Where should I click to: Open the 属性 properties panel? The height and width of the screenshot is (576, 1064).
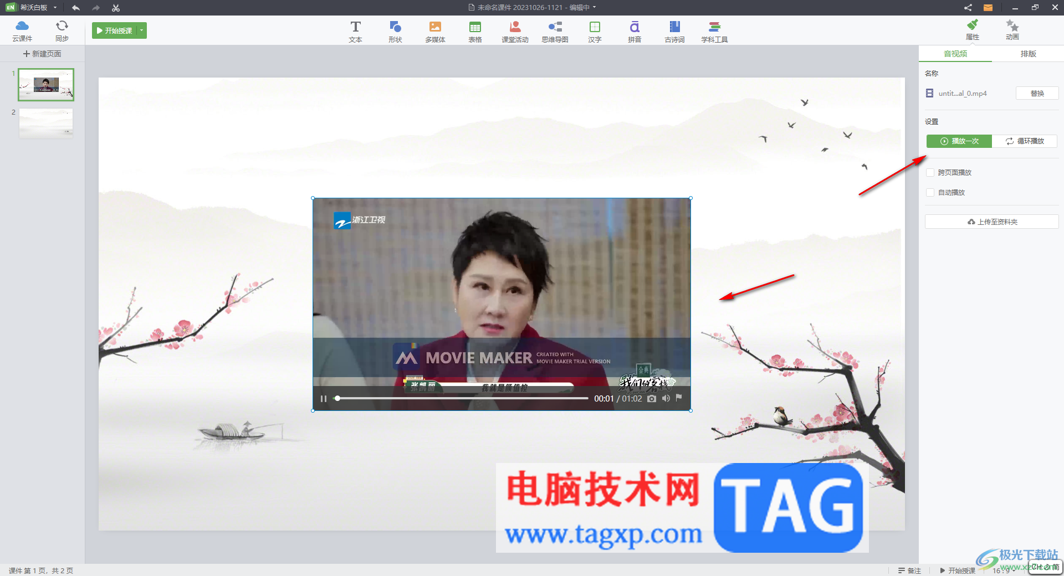click(x=973, y=30)
